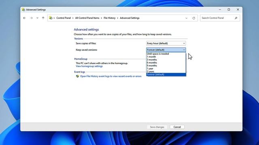Go back with the Back arrow
Screen dimensions: 259x145
pos(24,18)
